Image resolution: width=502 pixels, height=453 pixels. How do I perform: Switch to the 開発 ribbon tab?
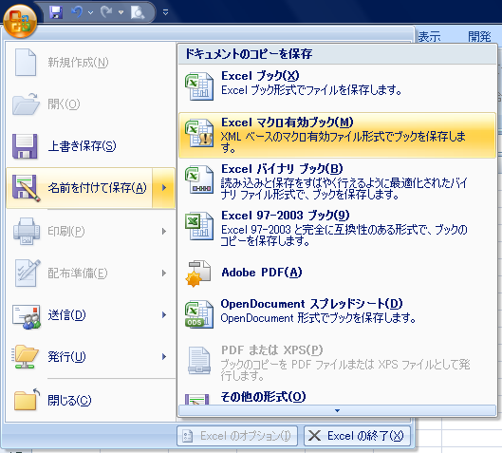[479, 36]
